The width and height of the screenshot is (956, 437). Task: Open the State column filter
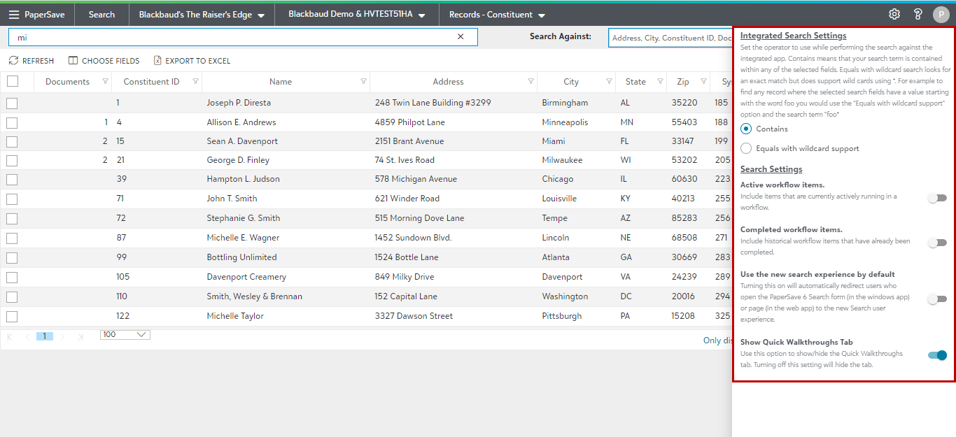coord(660,82)
